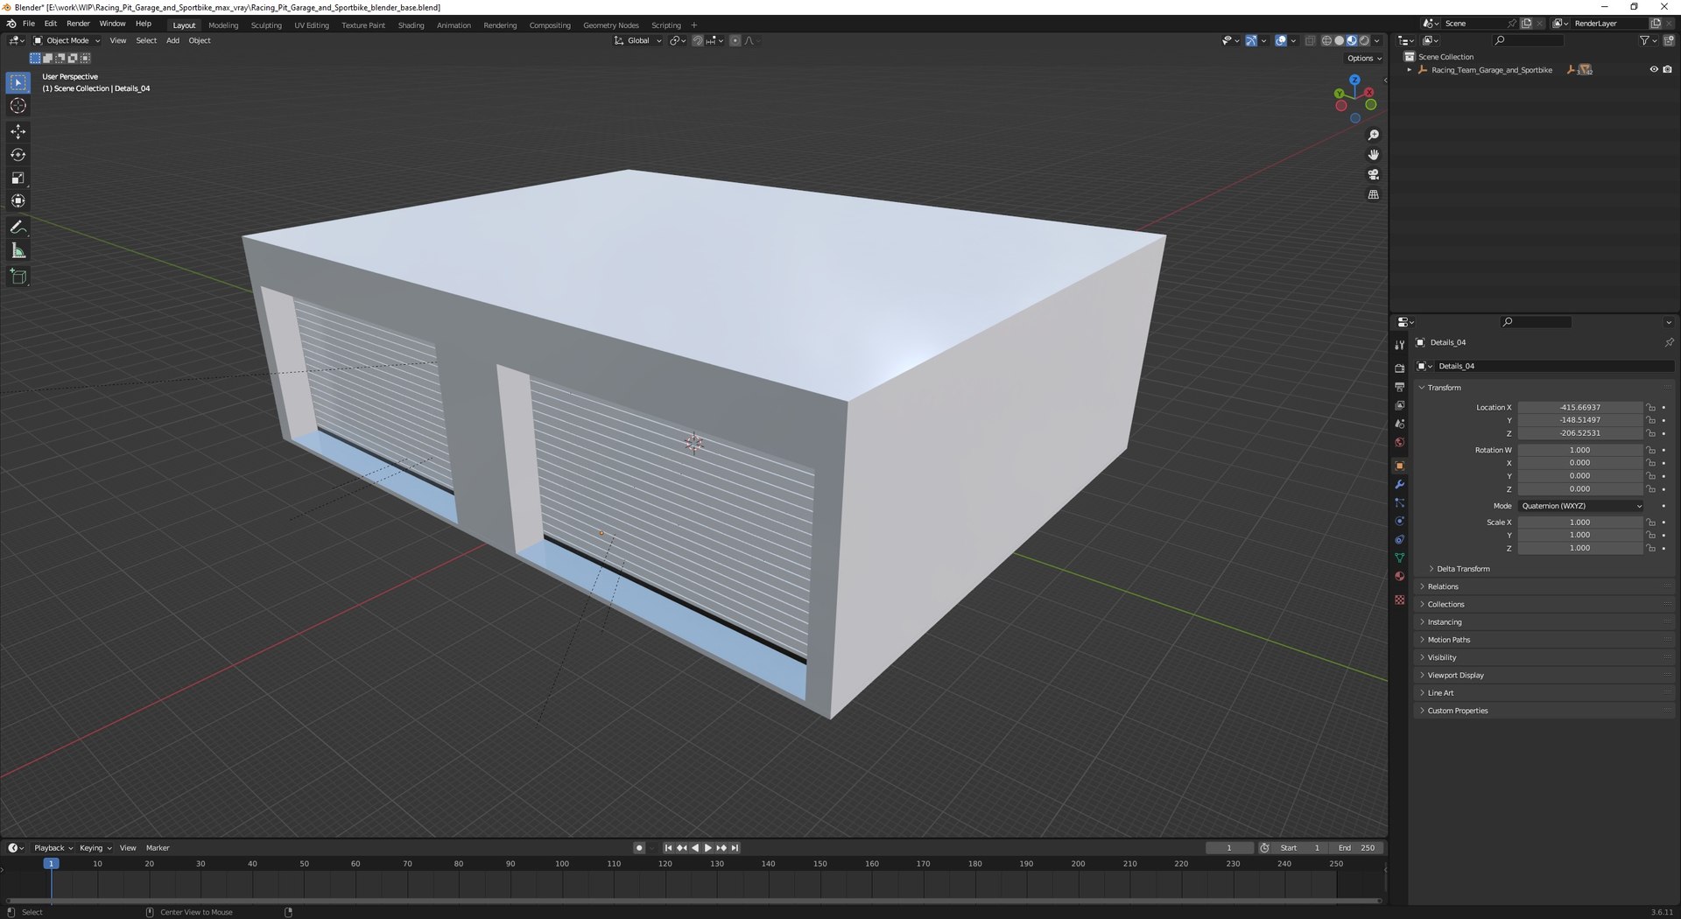This screenshot has width=1681, height=919.
Task: Activate the Select Box tool
Action: (18, 82)
